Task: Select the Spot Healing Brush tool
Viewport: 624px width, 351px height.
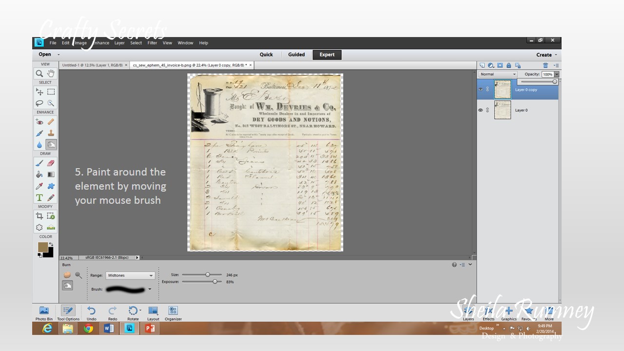Action: tap(51, 122)
